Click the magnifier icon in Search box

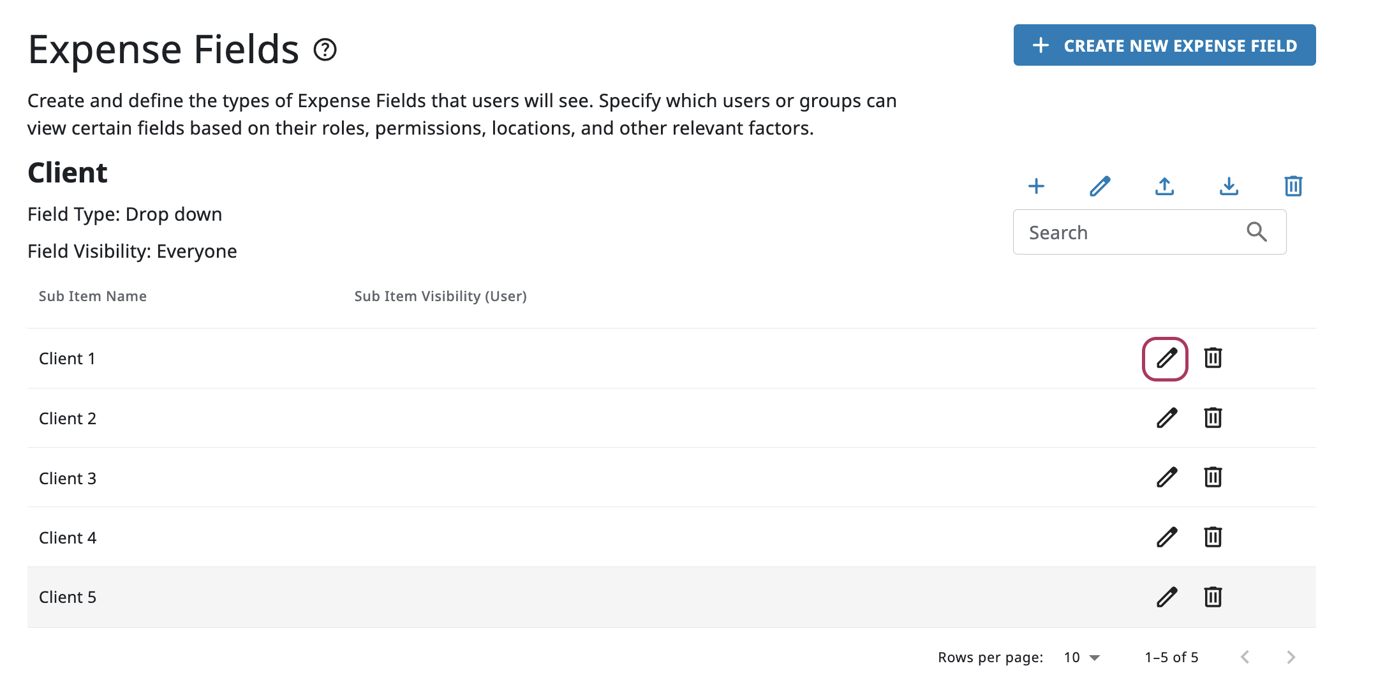tap(1257, 232)
